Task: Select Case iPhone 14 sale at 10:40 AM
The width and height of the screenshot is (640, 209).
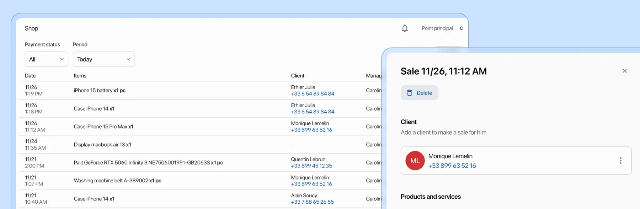Action: pos(200,199)
